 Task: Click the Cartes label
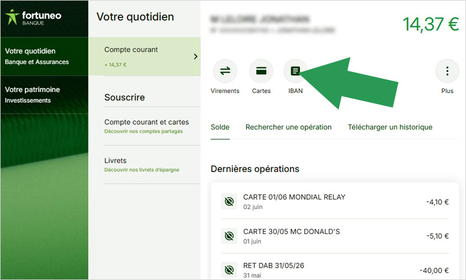click(261, 91)
